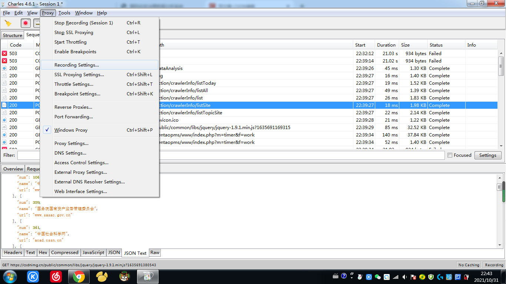
Task: Open Reverse Proxies... menu item
Action: 99,107
